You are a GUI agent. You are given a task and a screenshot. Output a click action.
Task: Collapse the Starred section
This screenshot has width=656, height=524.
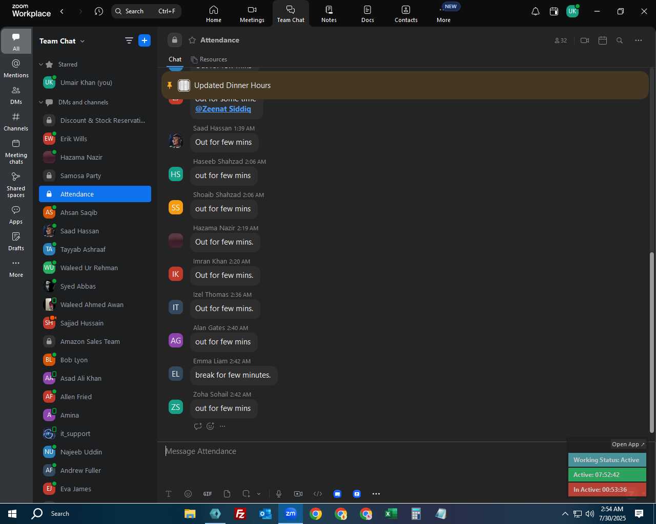[x=41, y=64]
